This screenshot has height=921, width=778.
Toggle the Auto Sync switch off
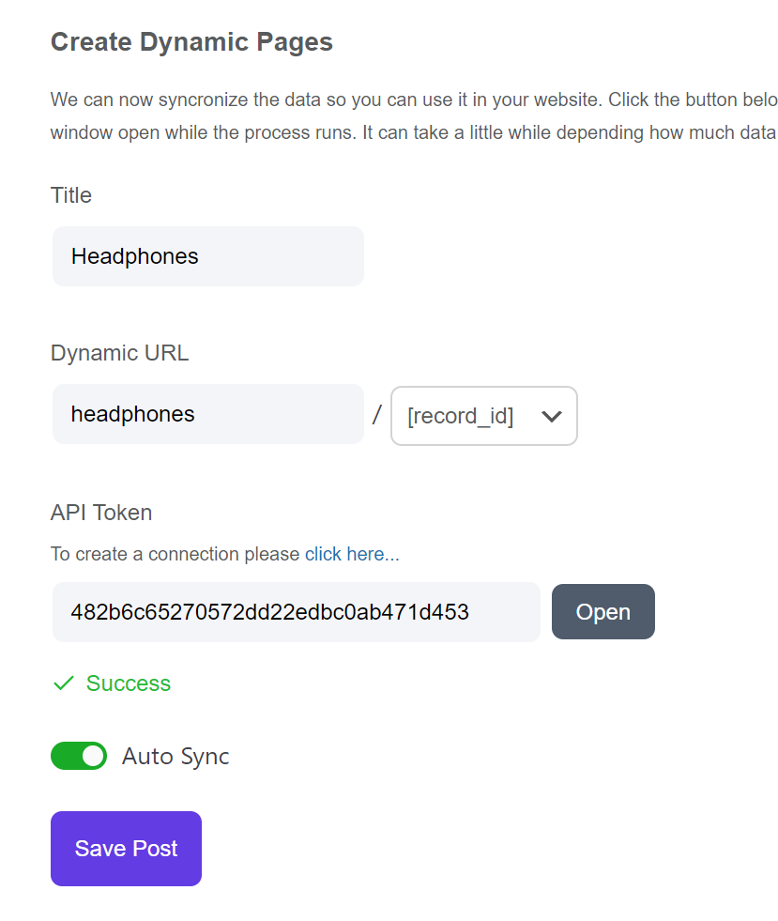tap(79, 756)
